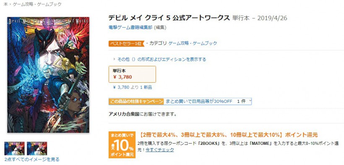Viewport: 344px width, 165px height.
Task: Open まとめ買いで日用品等が30%OFF campaign text
Action: pyautogui.click(x=198, y=101)
